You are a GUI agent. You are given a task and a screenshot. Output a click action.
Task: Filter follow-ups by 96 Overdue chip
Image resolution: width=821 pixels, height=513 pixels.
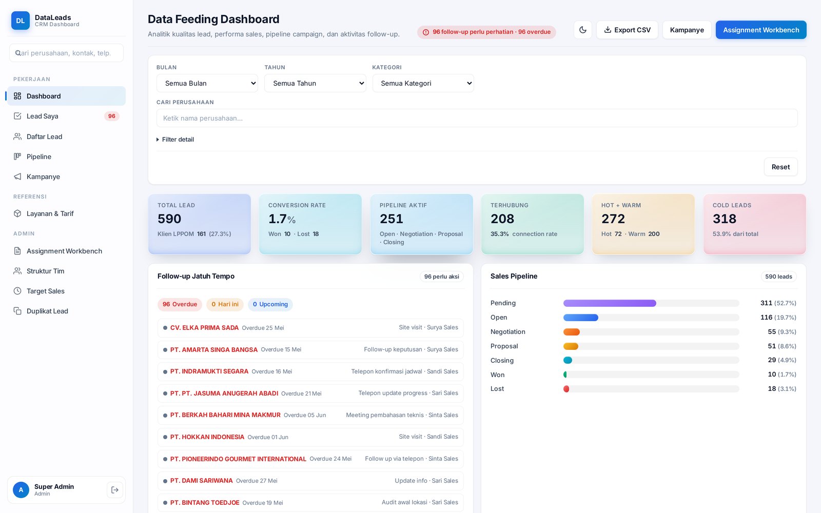180,304
